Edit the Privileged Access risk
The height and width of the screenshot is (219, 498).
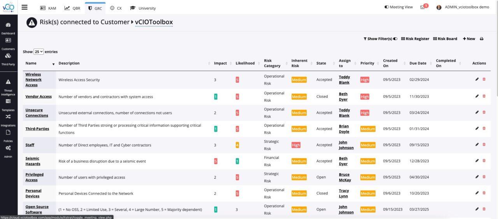click(477, 177)
